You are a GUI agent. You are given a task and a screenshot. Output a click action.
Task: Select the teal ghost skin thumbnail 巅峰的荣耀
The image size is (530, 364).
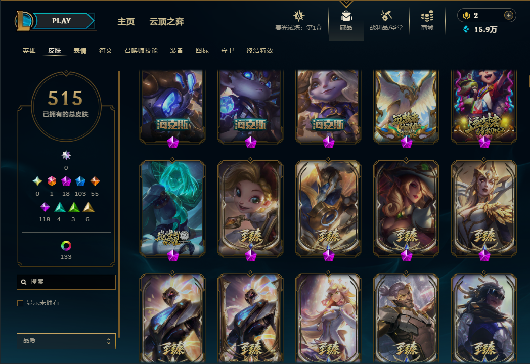pyautogui.click(x=172, y=209)
